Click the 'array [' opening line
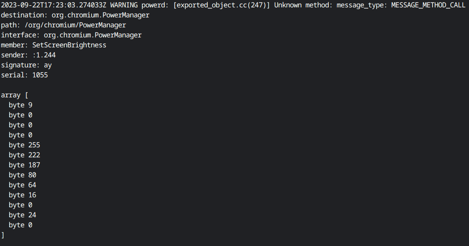 click(x=15, y=95)
